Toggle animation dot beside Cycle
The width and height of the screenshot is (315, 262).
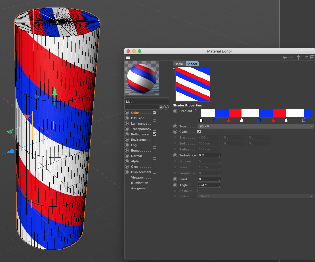(175, 132)
